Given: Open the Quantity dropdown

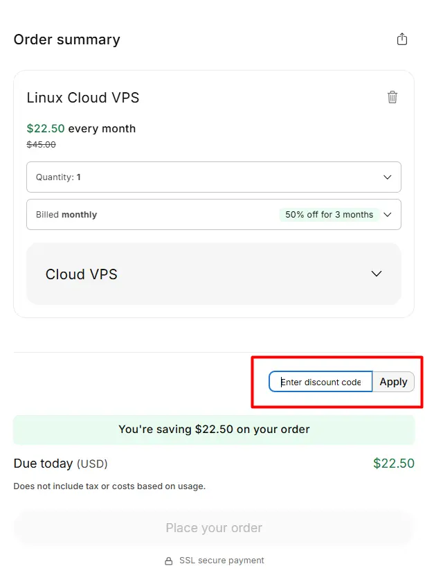Looking at the screenshot, I should pyautogui.click(x=213, y=177).
